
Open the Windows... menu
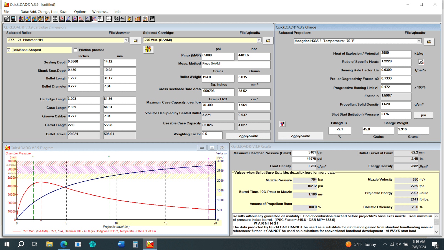click(100, 12)
